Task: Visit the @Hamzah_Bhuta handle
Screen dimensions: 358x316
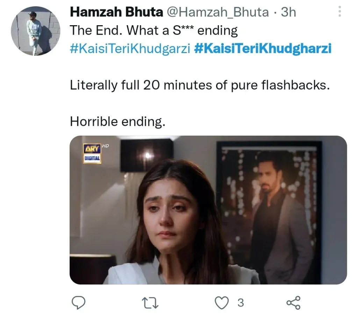Action: point(218,12)
